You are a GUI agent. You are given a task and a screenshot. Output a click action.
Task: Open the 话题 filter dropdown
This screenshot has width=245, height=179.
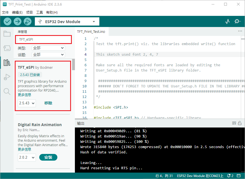click(x=48, y=55)
